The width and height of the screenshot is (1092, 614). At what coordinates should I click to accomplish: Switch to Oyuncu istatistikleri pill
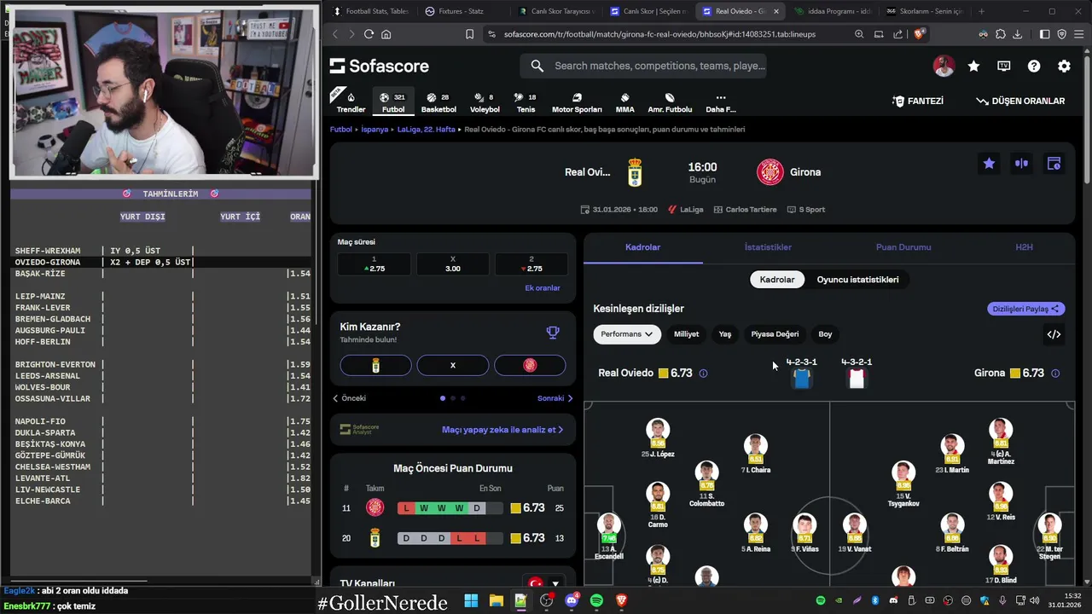(x=857, y=280)
